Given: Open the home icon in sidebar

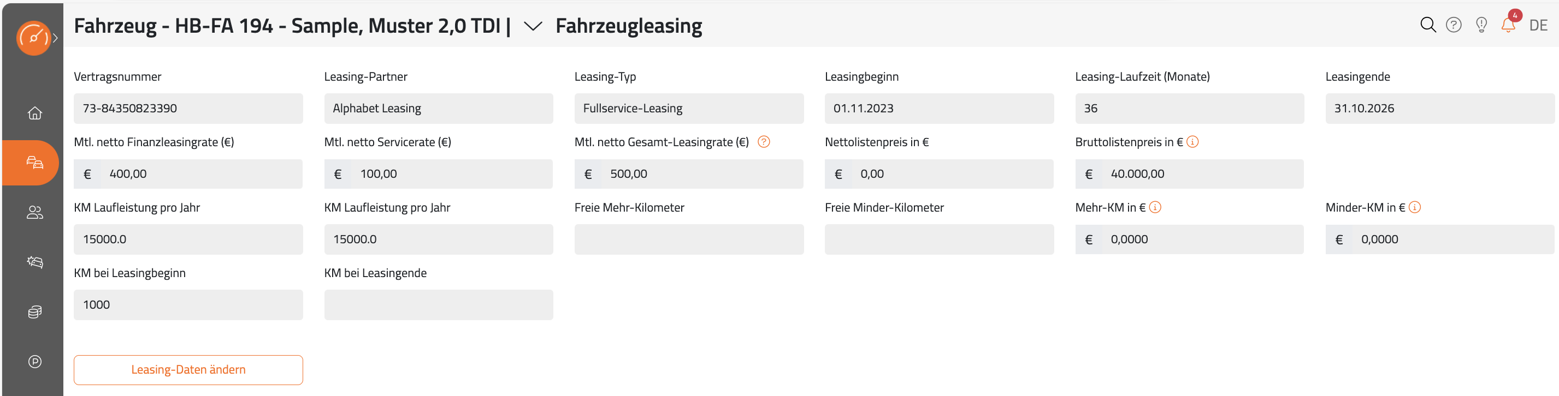Looking at the screenshot, I should click(x=34, y=113).
